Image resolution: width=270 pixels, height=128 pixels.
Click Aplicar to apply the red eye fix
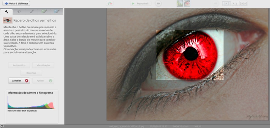43,81
